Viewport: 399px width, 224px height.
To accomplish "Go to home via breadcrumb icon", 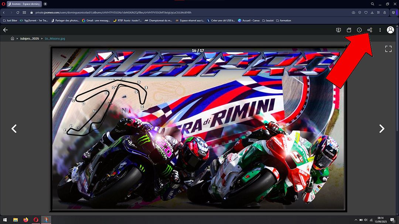I will click(12, 38).
